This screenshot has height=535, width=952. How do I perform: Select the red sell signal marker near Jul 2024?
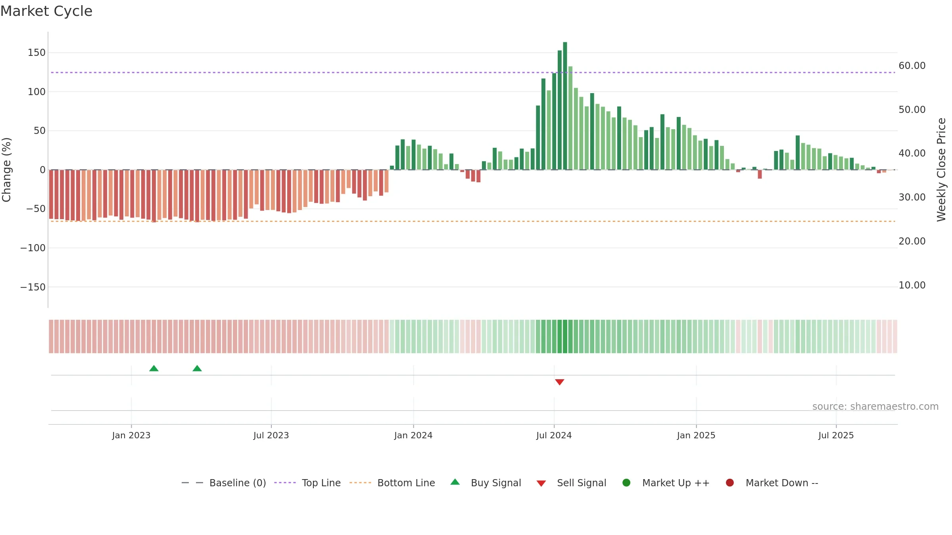pos(560,382)
